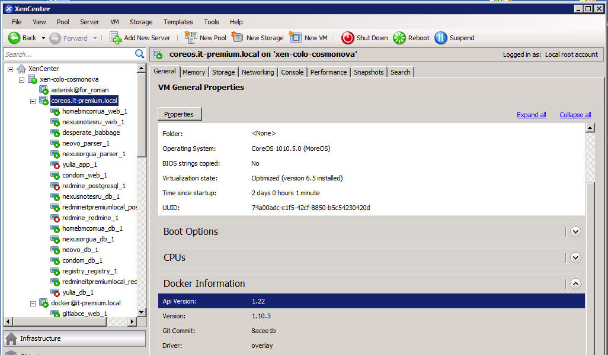Click the properties panel scroll up arrow

(590, 128)
